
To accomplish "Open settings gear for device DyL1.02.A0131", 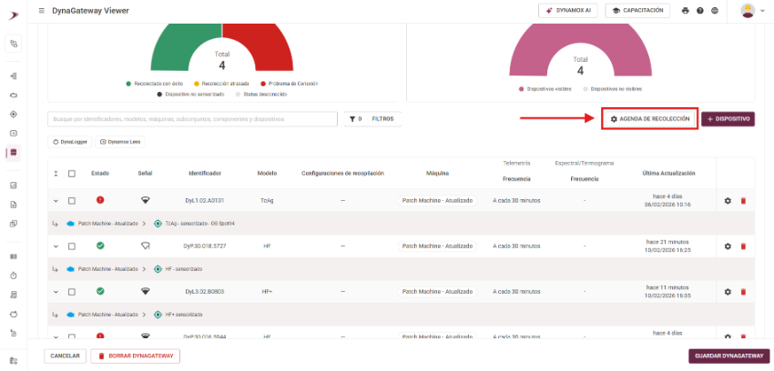I will pos(728,200).
